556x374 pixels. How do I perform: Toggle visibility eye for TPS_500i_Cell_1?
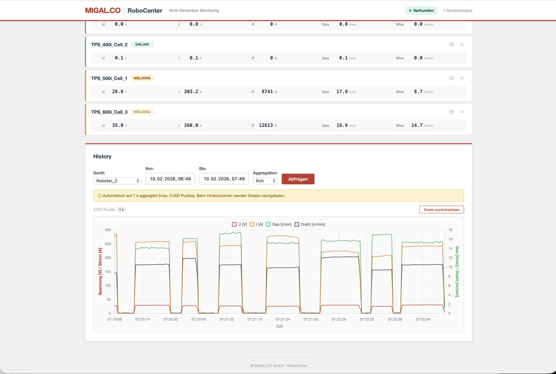point(451,78)
